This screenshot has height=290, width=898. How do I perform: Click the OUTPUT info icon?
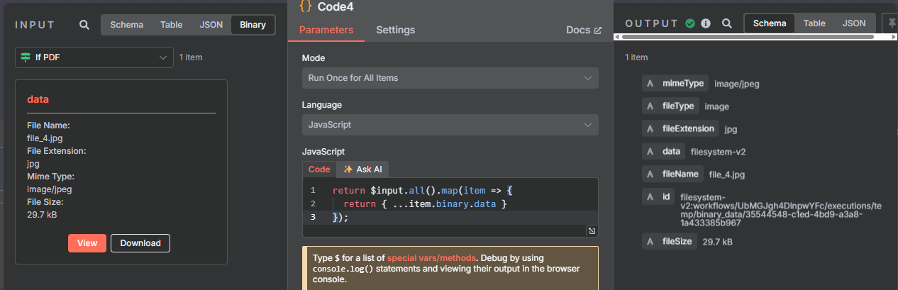706,23
